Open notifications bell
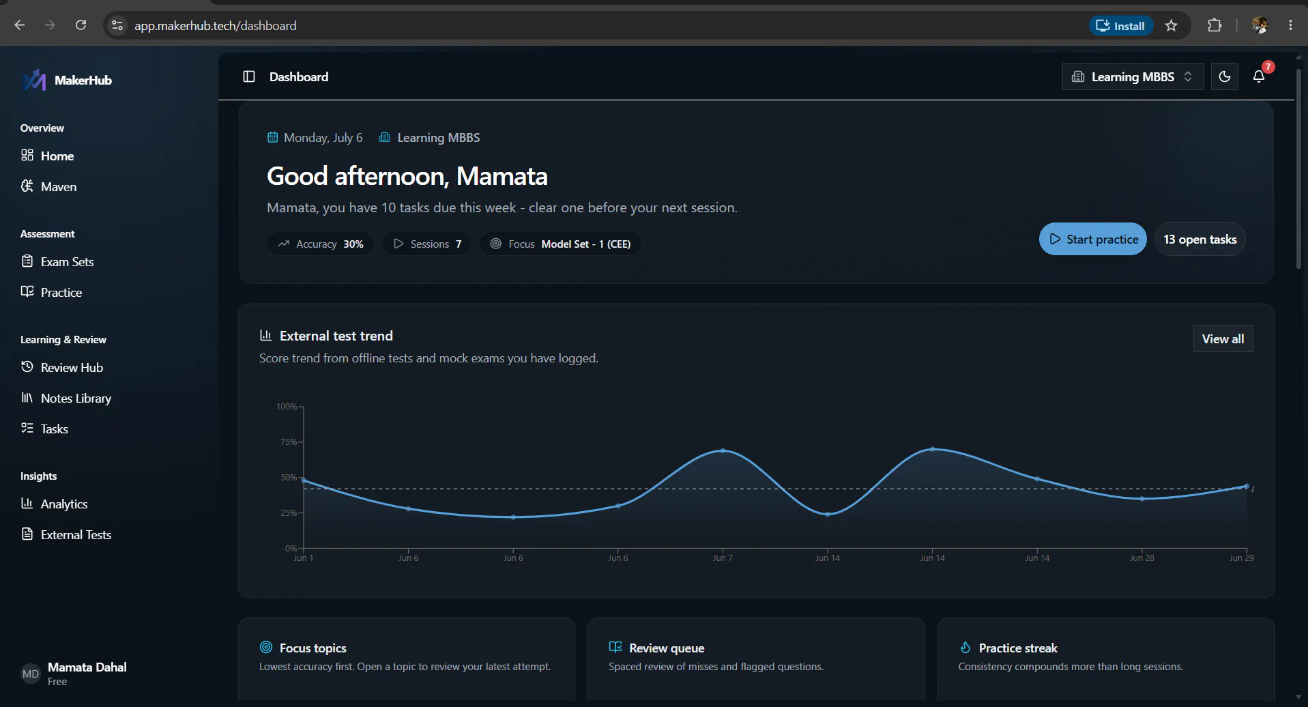Screen dimensions: 1308x707 [x=1259, y=76]
